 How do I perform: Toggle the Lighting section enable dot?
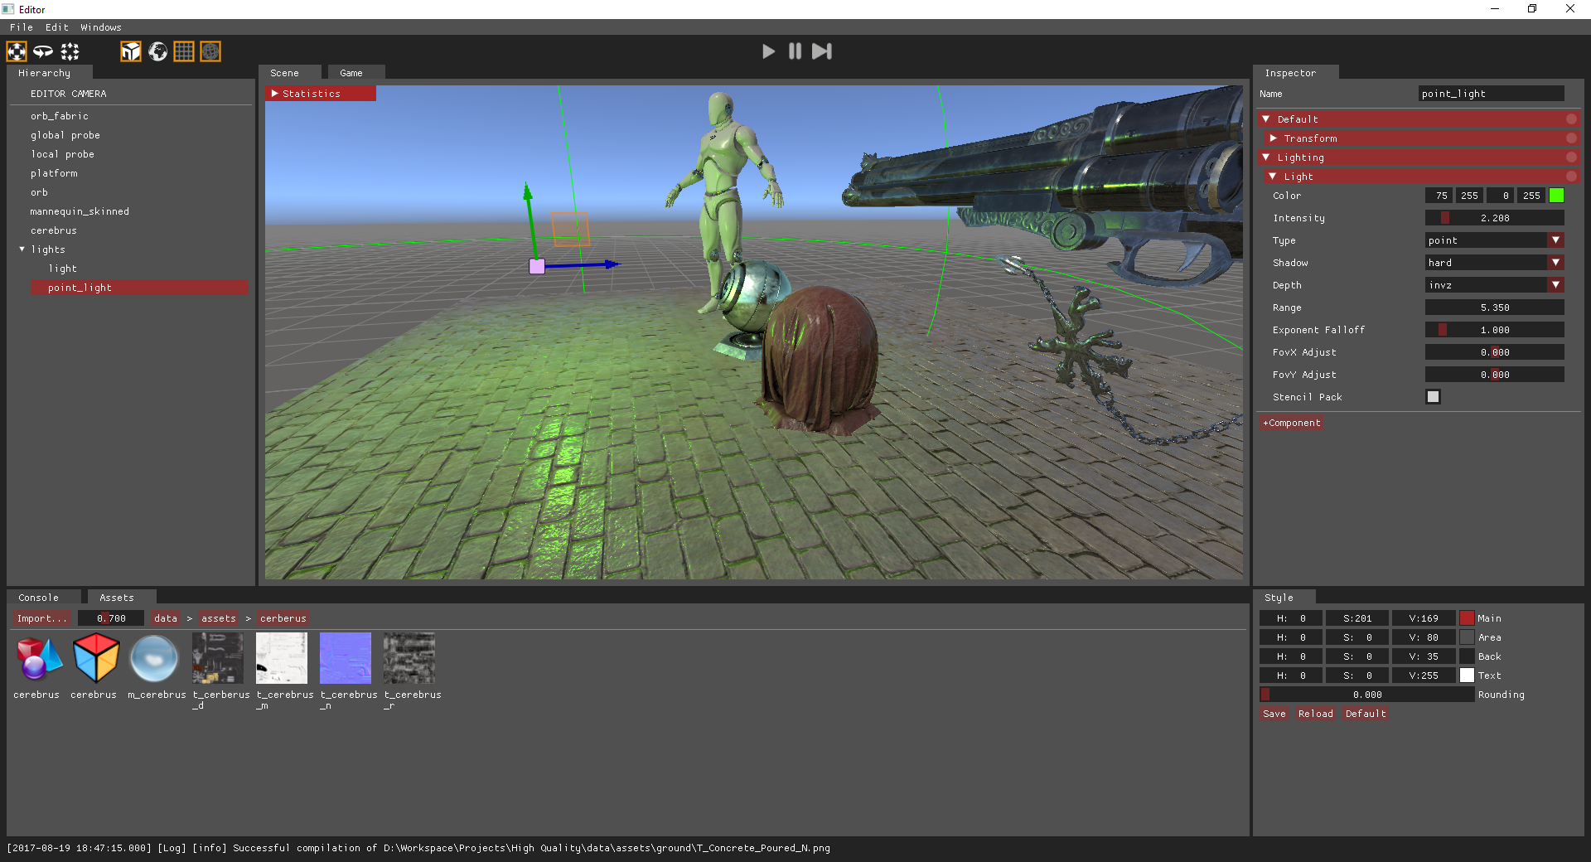point(1572,157)
